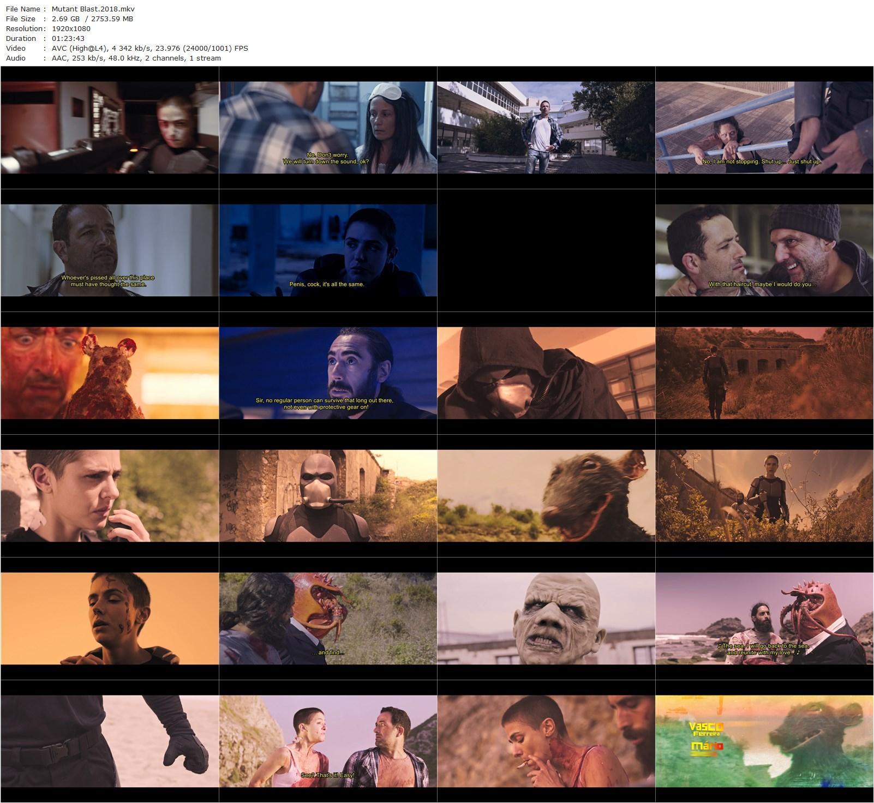Select bloody rat puppet beside man thumbnail
The height and width of the screenshot is (803, 874).
[109, 373]
